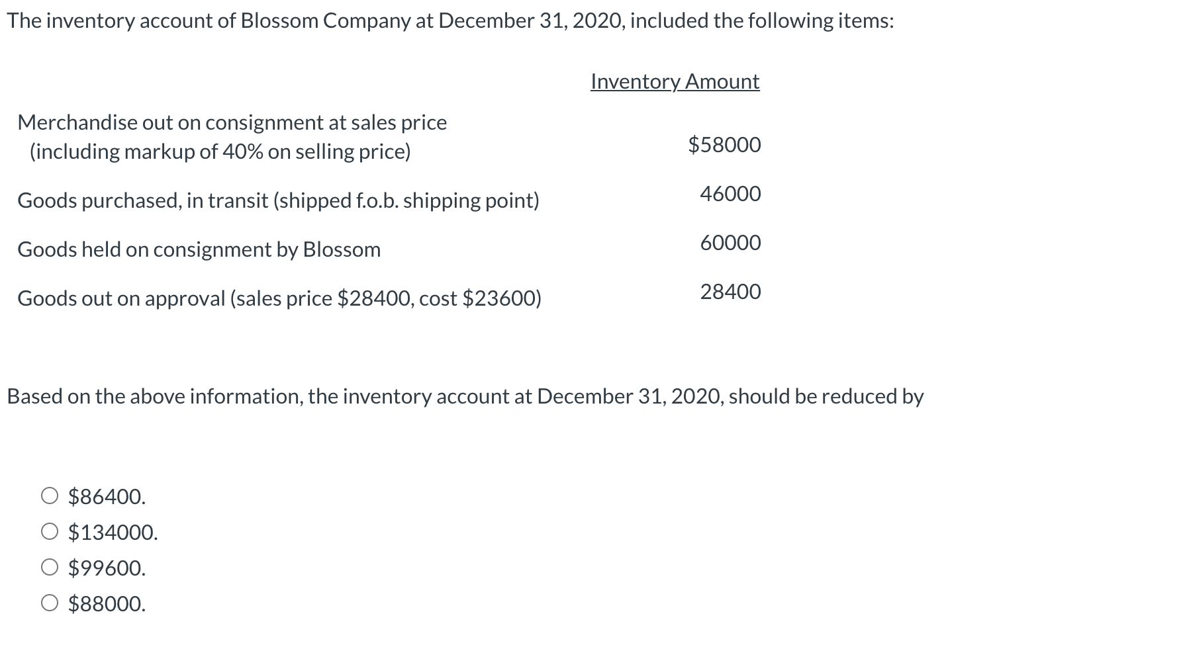This screenshot has height=647, width=1185.
Task: Mark the $88000 radio option
Action: point(50,603)
